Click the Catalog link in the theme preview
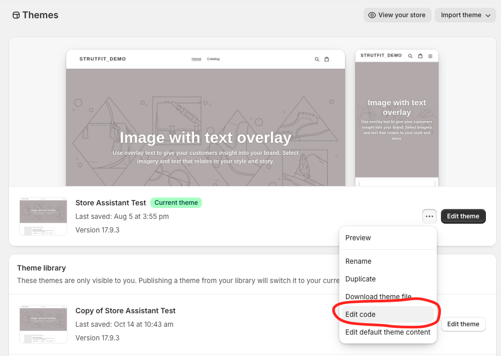Image resolution: width=501 pixels, height=356 pixels. pyautogui.click(x=213, y=59)
